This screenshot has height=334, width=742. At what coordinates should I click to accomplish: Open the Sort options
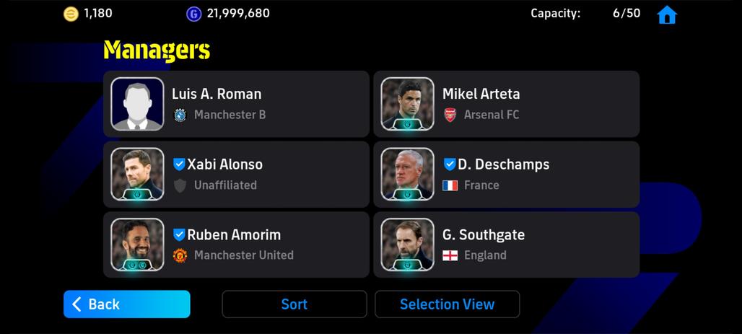click(x=294, y=304)
